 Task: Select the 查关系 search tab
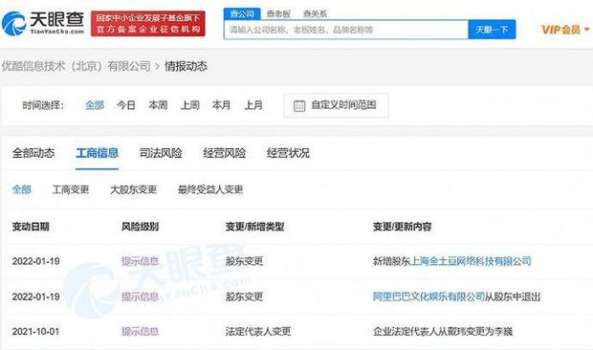tap(315, 13)
